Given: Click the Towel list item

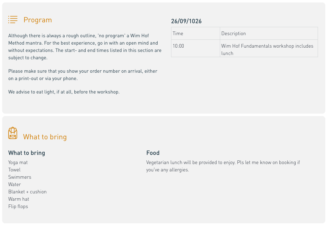Looking at the screenshot, I should pos(14,170).
